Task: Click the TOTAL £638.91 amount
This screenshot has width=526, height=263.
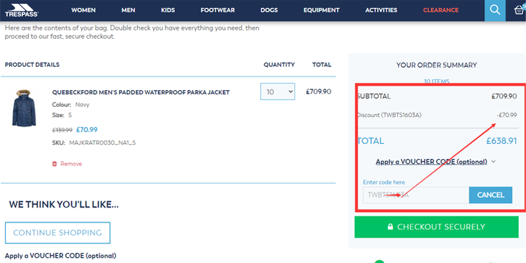Action: tap(502, 141)
